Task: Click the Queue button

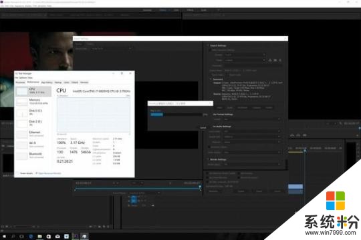Action: coord(241,191)
